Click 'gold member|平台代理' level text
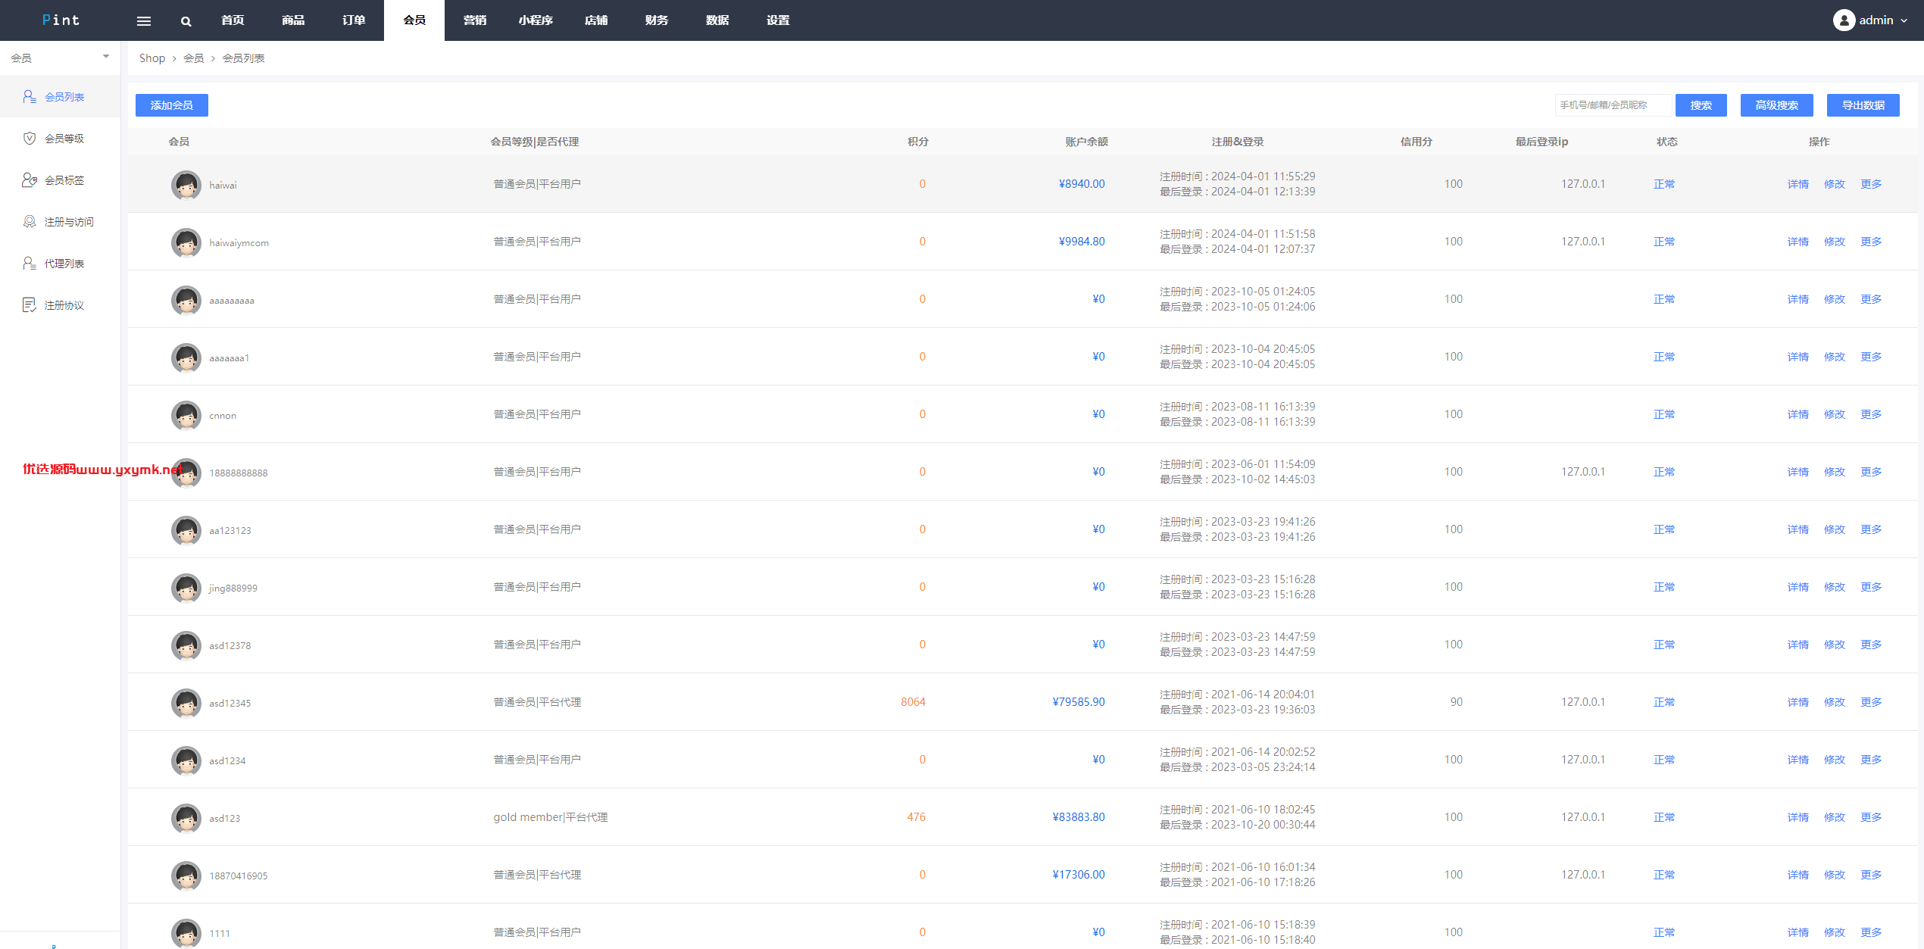The width and height of the screenshot is (1924, 949). [x=551, y=817]
